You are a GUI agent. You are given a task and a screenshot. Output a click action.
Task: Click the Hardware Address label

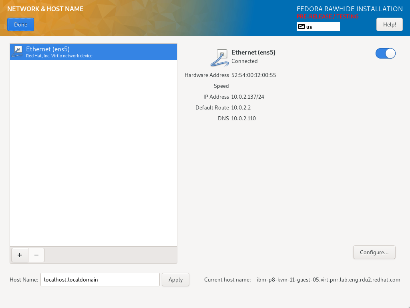pos(207,75)
